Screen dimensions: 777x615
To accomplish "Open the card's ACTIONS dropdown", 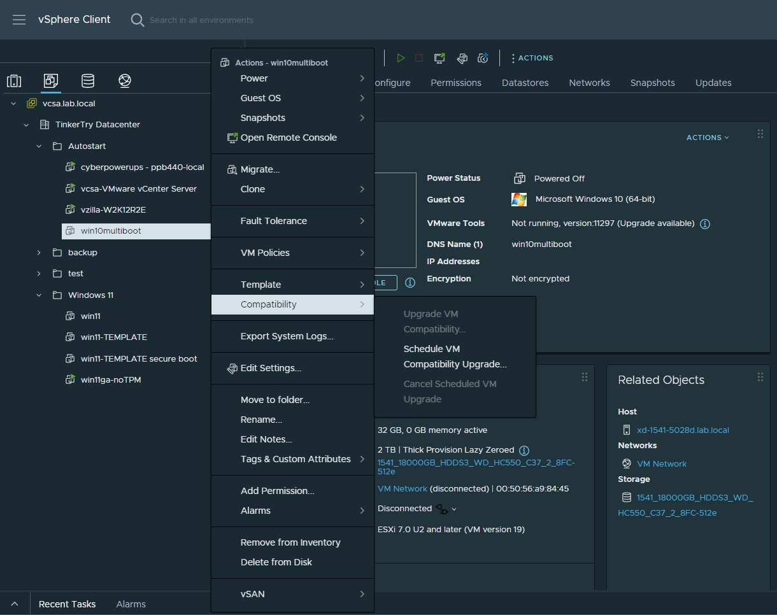I will tap(708, 138).
